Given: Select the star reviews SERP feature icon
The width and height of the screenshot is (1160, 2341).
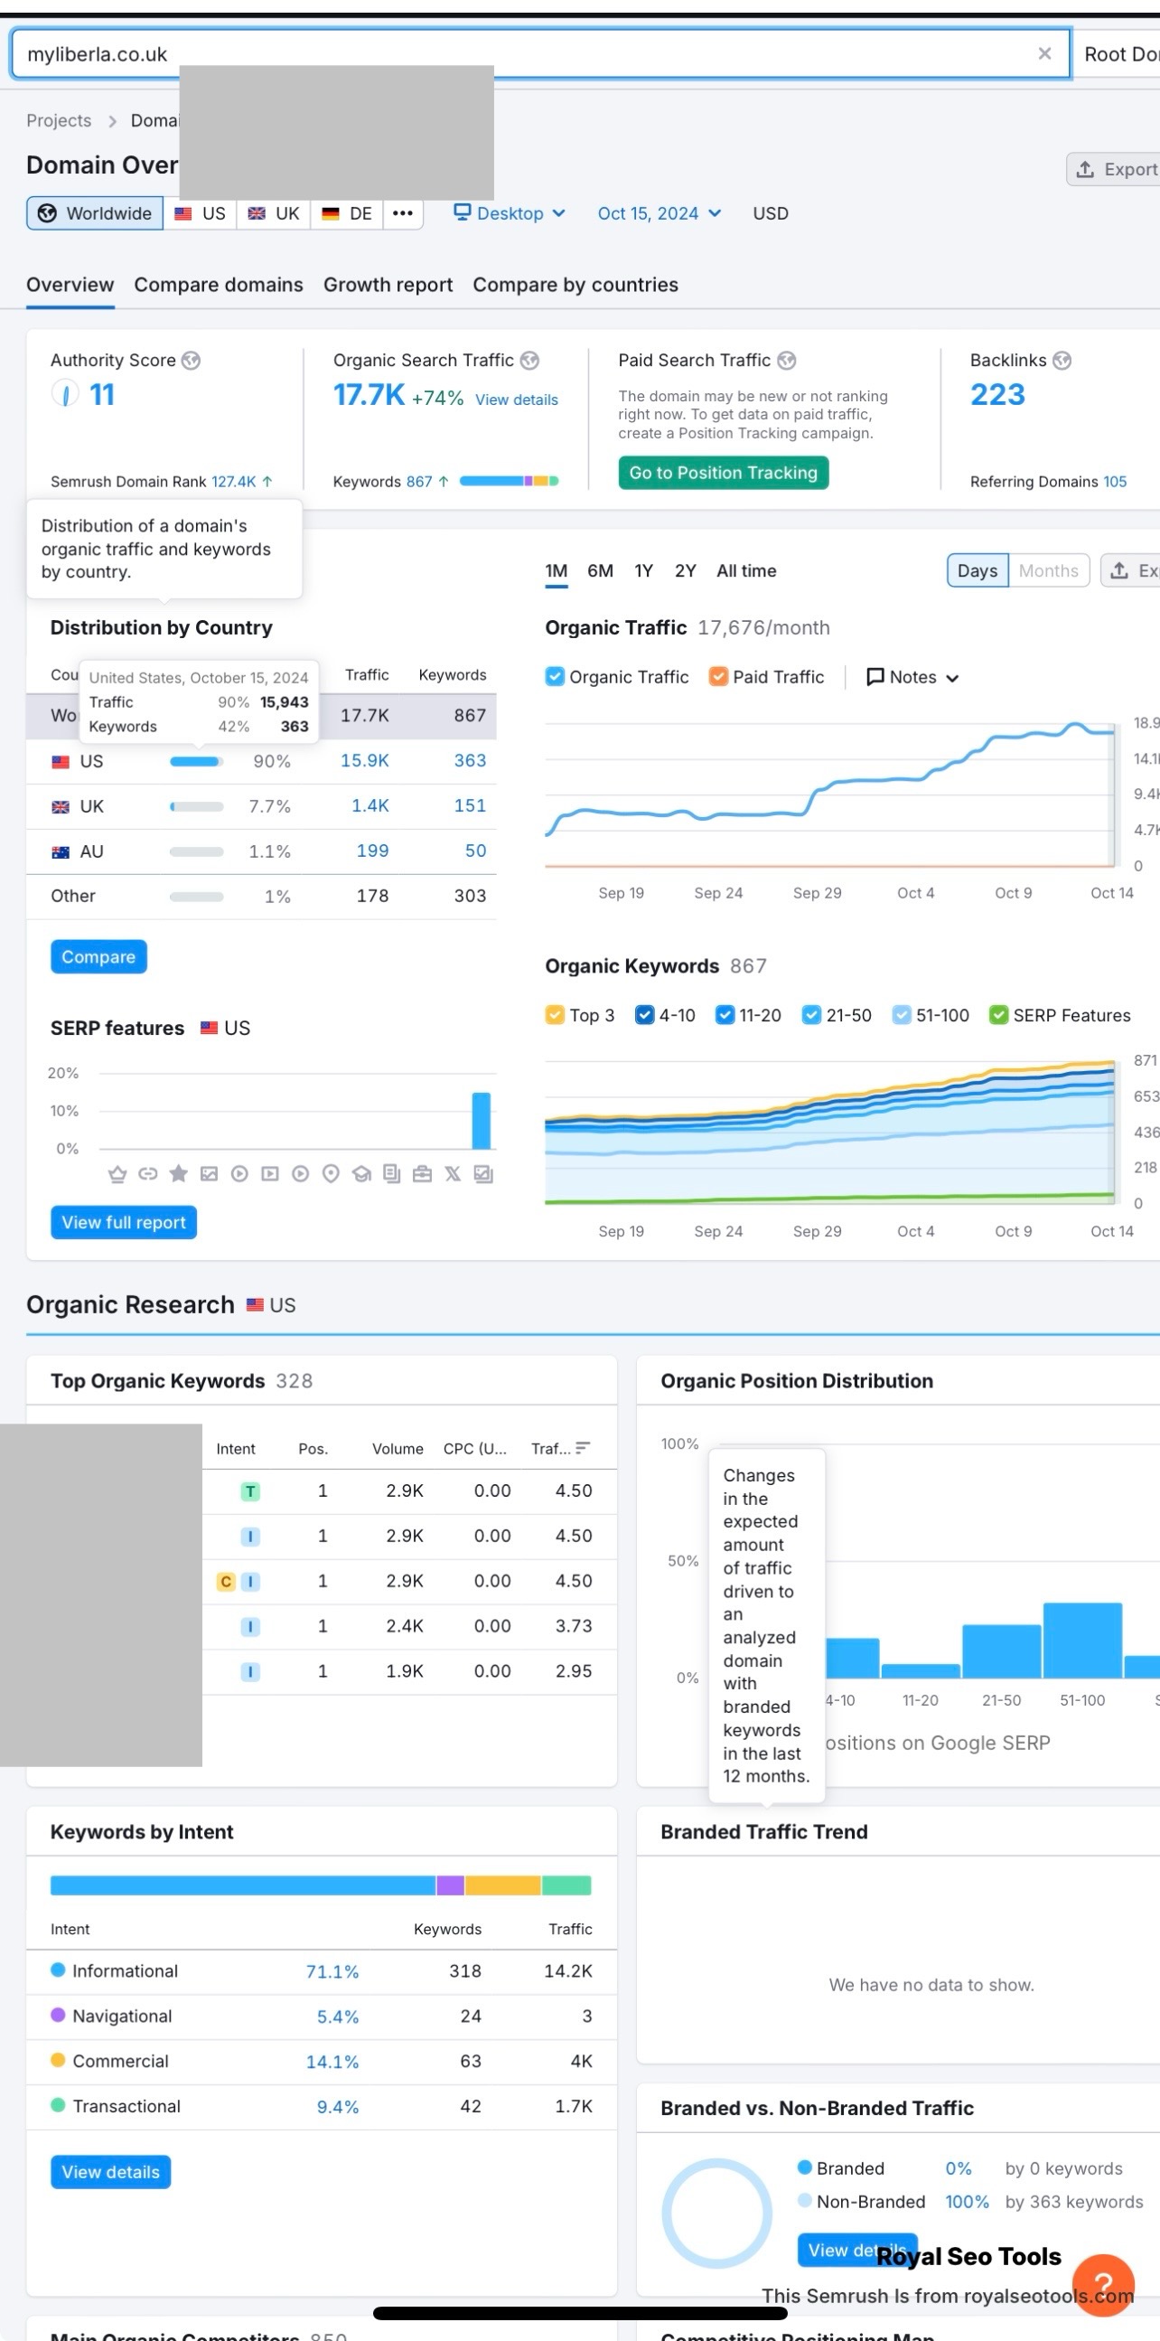Looking at the screenshot, I should (x=179, y=1174).
